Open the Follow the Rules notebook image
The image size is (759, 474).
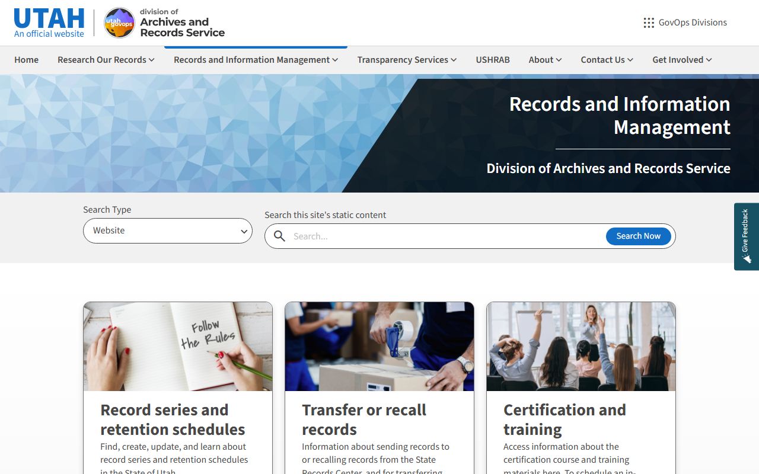pos(178,347)
